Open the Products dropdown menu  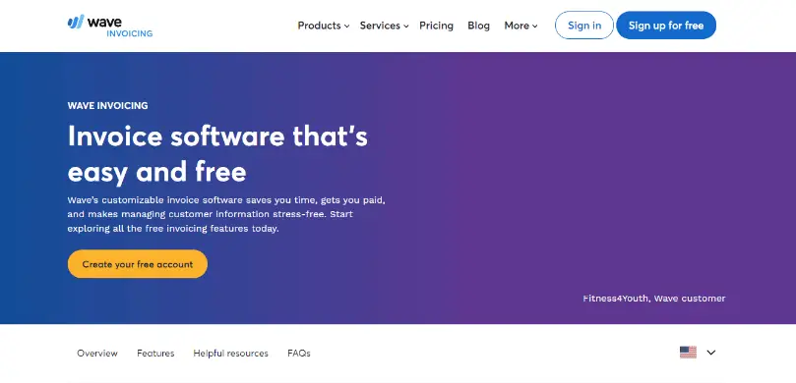324,26
